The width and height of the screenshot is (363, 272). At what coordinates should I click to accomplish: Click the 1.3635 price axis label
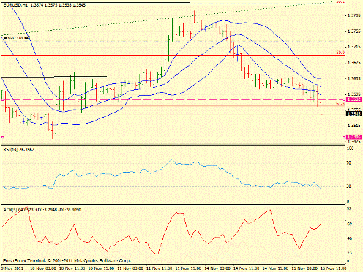(x=353, y=78)
